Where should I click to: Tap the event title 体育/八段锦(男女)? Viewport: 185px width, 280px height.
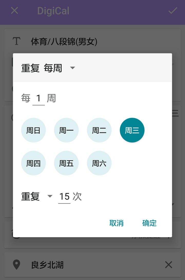coord(64,41)
